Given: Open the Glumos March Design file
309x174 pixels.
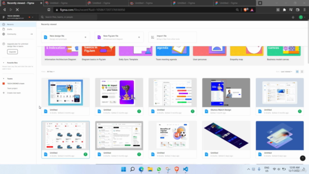Looking at the screenshot, I should (x=226, y=97).
